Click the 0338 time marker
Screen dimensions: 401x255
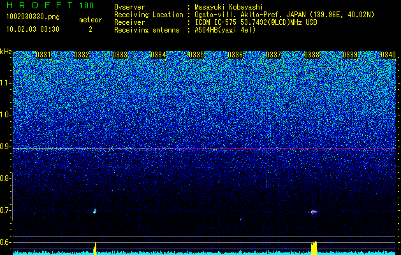pos(312,55)
